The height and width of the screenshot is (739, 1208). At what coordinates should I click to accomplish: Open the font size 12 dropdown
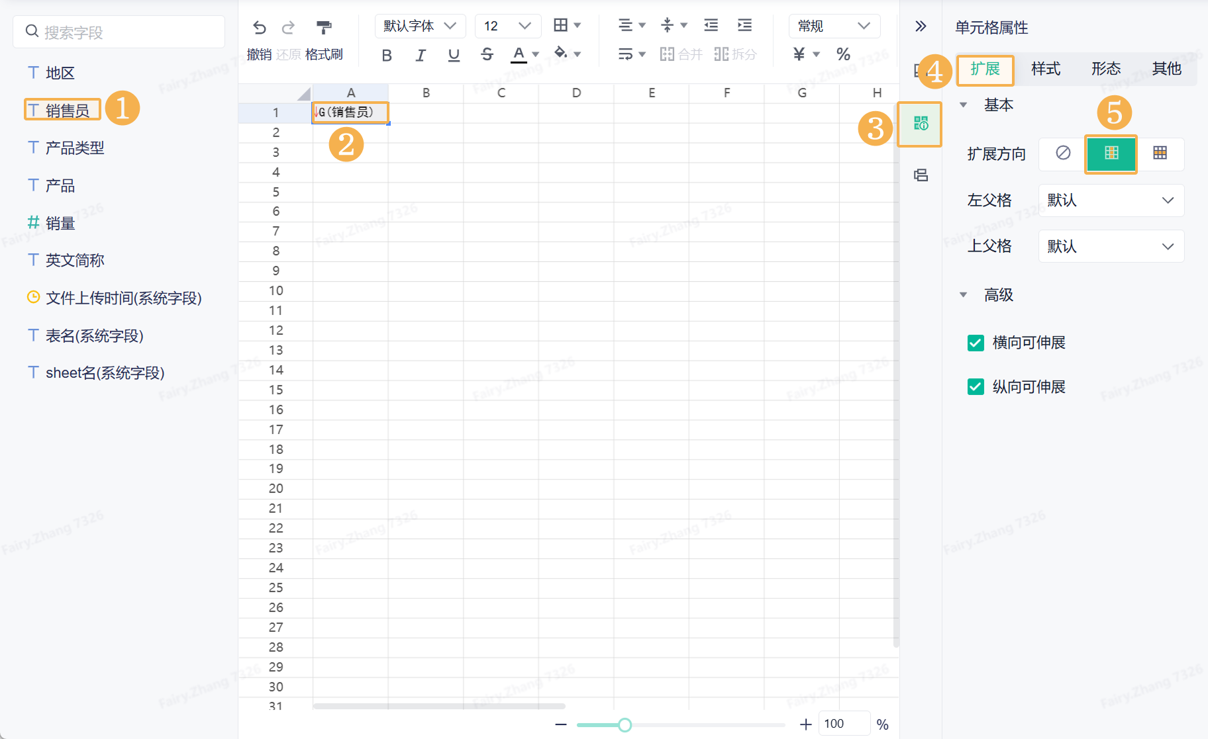point(508,26)
